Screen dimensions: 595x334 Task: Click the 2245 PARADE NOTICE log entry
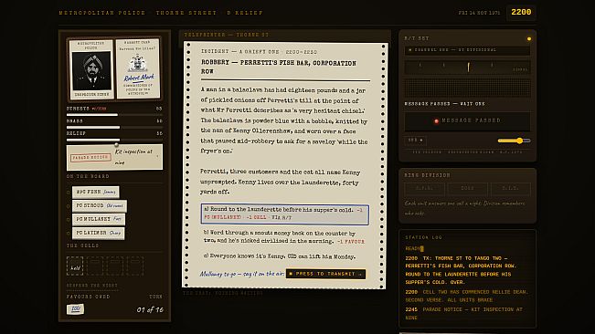pyautogui.click(x=463, y=314)
